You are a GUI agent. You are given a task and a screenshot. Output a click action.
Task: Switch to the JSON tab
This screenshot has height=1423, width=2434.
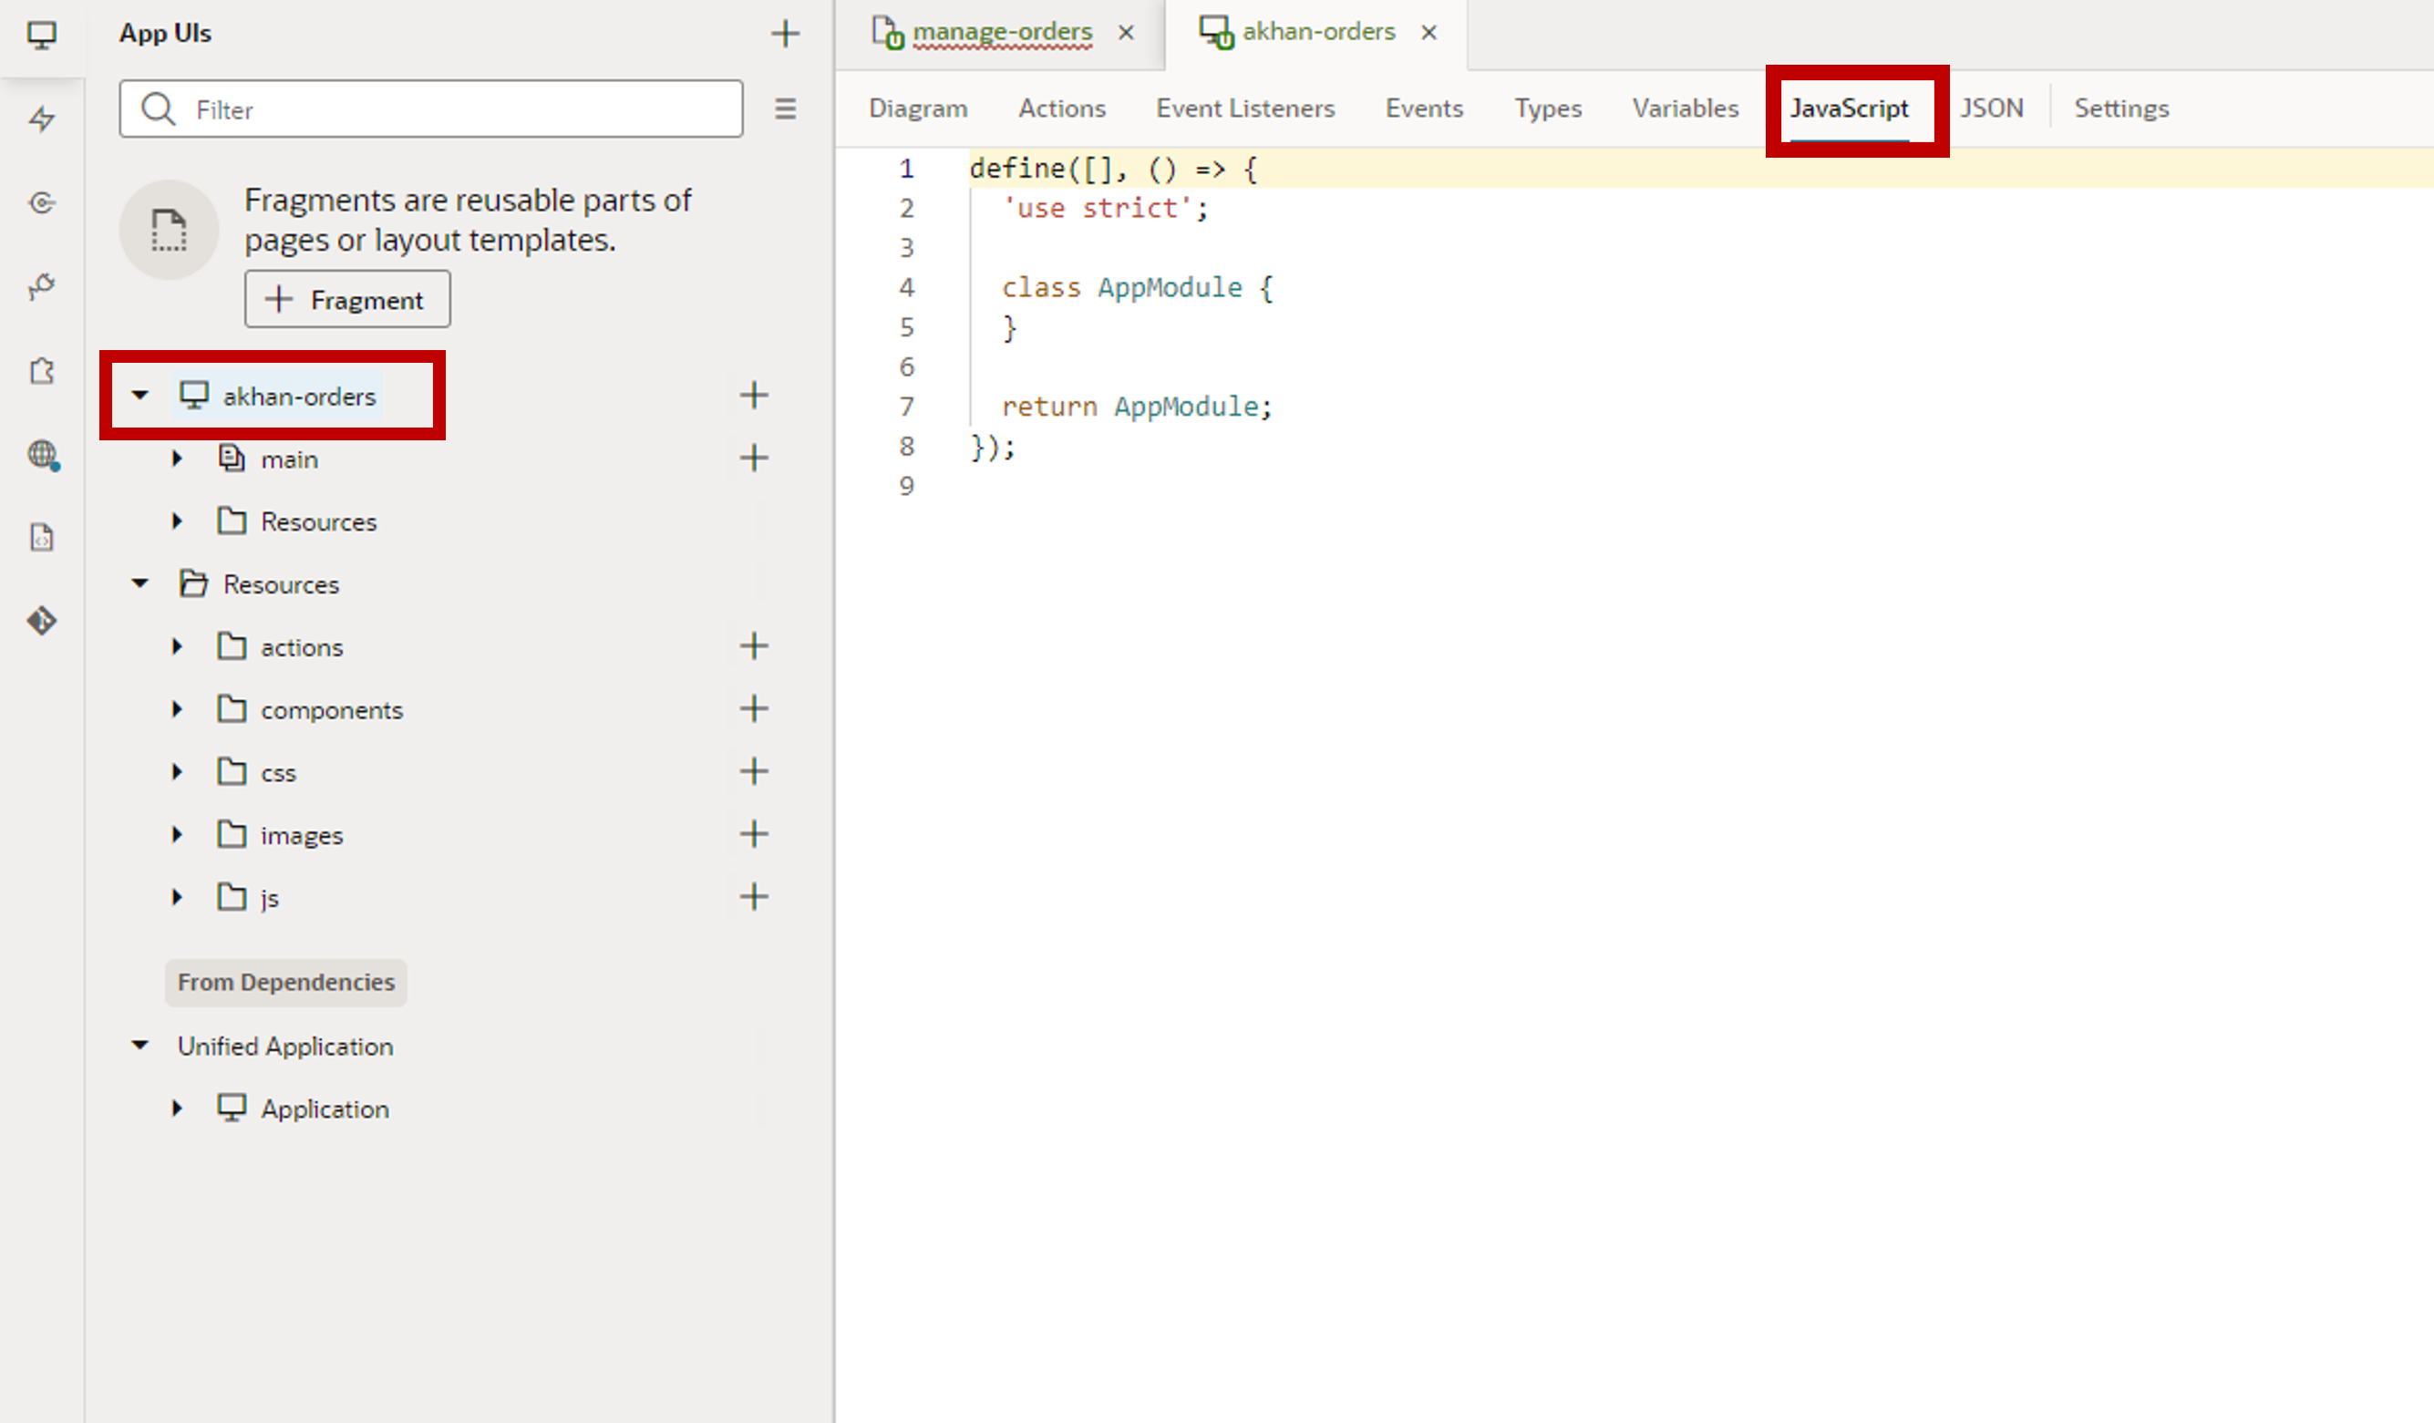click(1991, 108)
